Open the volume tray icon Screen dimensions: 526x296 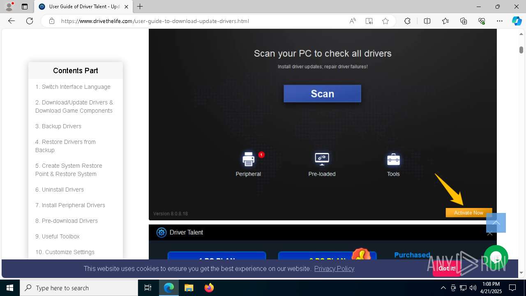tap(473, 288)
